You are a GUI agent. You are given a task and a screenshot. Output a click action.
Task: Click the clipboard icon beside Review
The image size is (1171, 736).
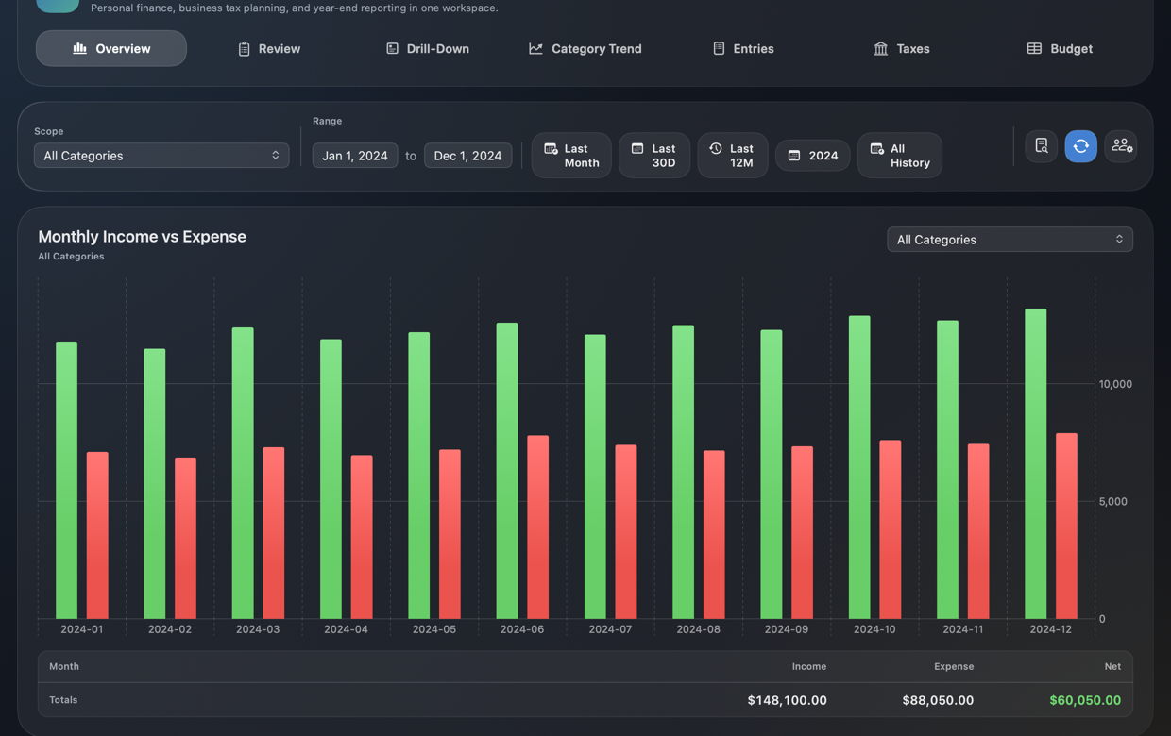244,49
